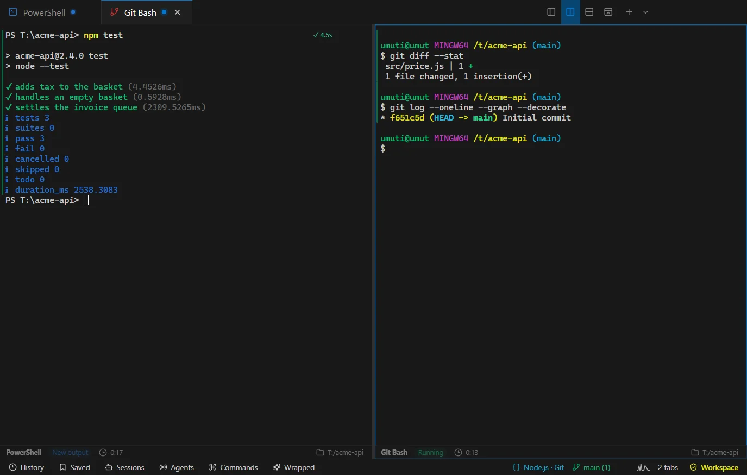Open the main (1) branch selector
747x475 pixels.
(x=591, y=467)
